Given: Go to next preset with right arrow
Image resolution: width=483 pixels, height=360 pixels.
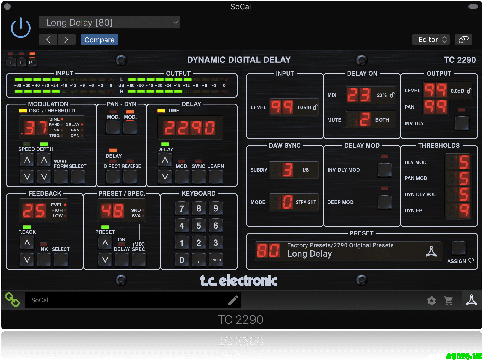Looking at the screenshot, I should 66,40.
